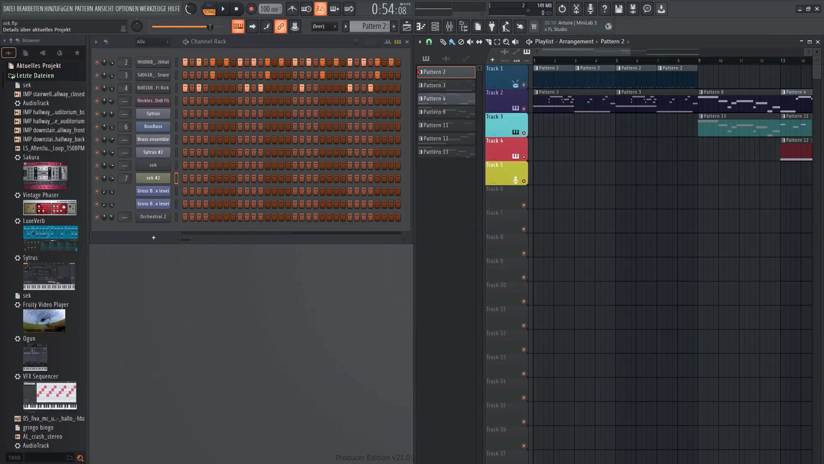The height and width of the screenshot is (464, 824).
Task: Toggle step sequencer view icon in Channel Rack
Action: tap(397, 42)
